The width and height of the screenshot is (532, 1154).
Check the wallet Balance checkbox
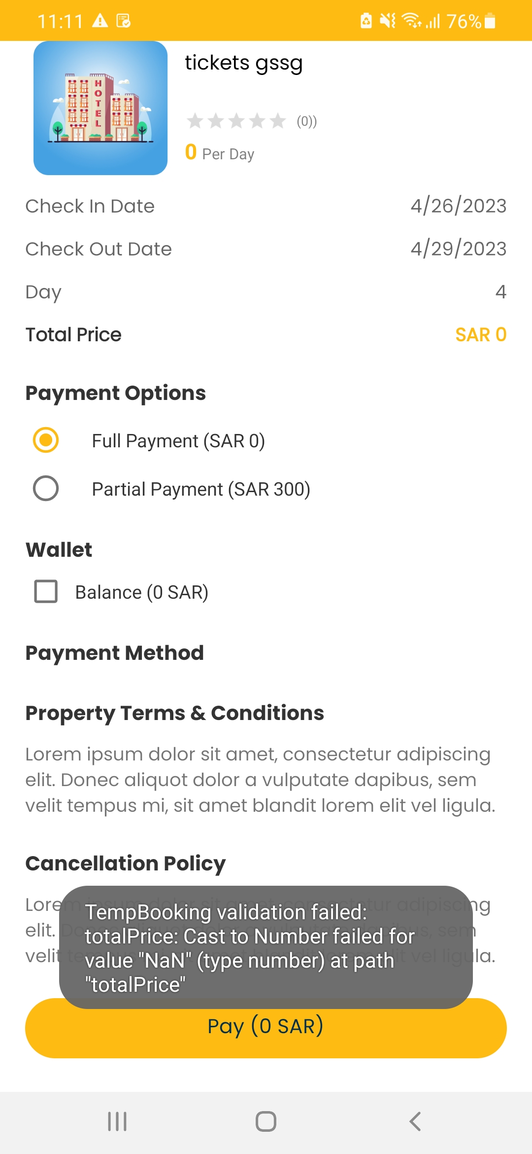coord(46,591)
